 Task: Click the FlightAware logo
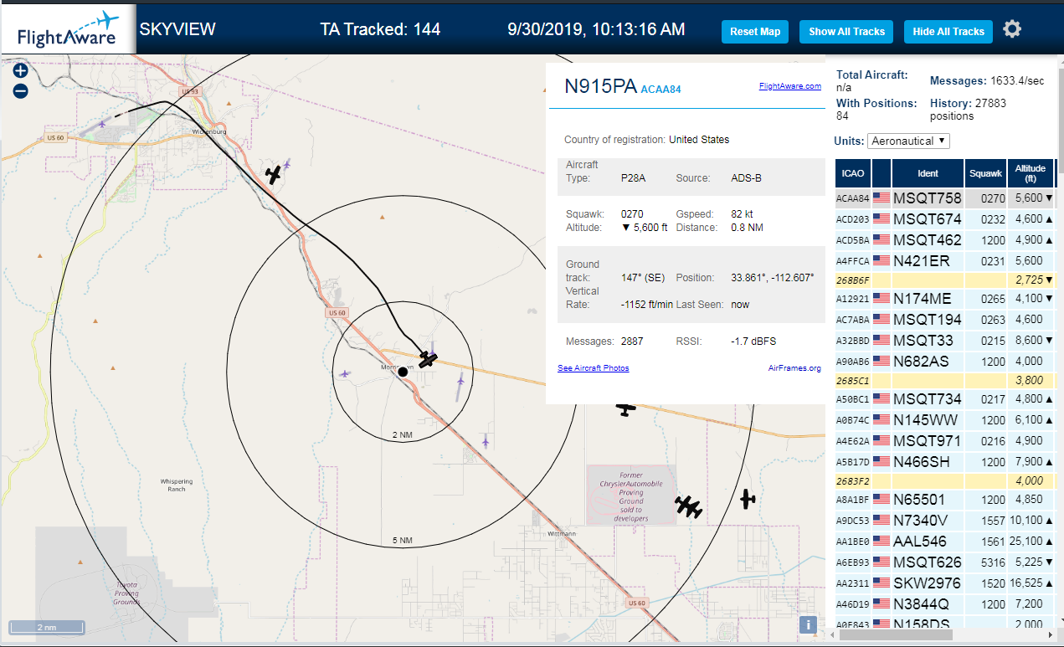point(69,29)
